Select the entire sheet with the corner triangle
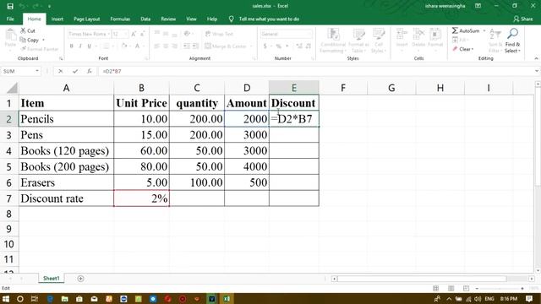 click(12, 88)
